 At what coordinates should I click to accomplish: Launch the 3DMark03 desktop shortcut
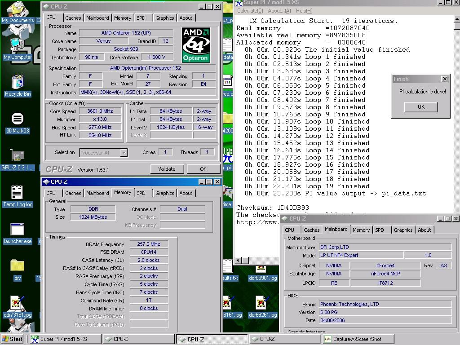[18, 123]
